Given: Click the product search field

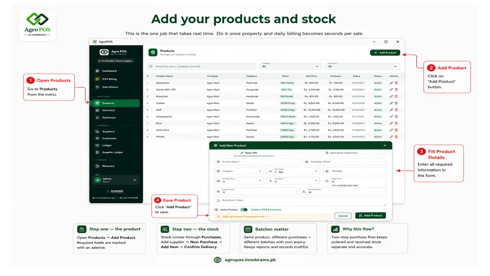Looking at the screenshot, I should pos(202,67).
